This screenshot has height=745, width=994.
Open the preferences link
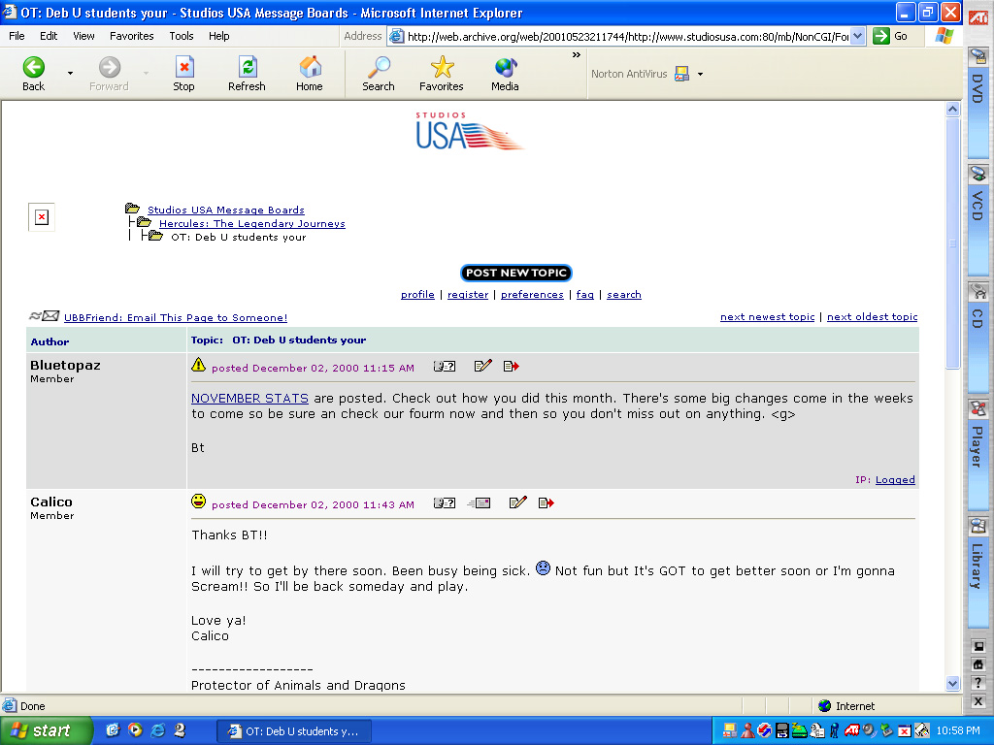(x=532, y=295)
